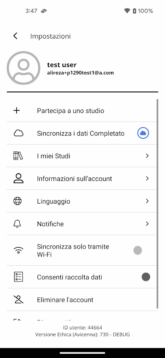Tap the Wi-Fi icon in the sync row
This screenshot has height=358, width=165.
[18, 250]
